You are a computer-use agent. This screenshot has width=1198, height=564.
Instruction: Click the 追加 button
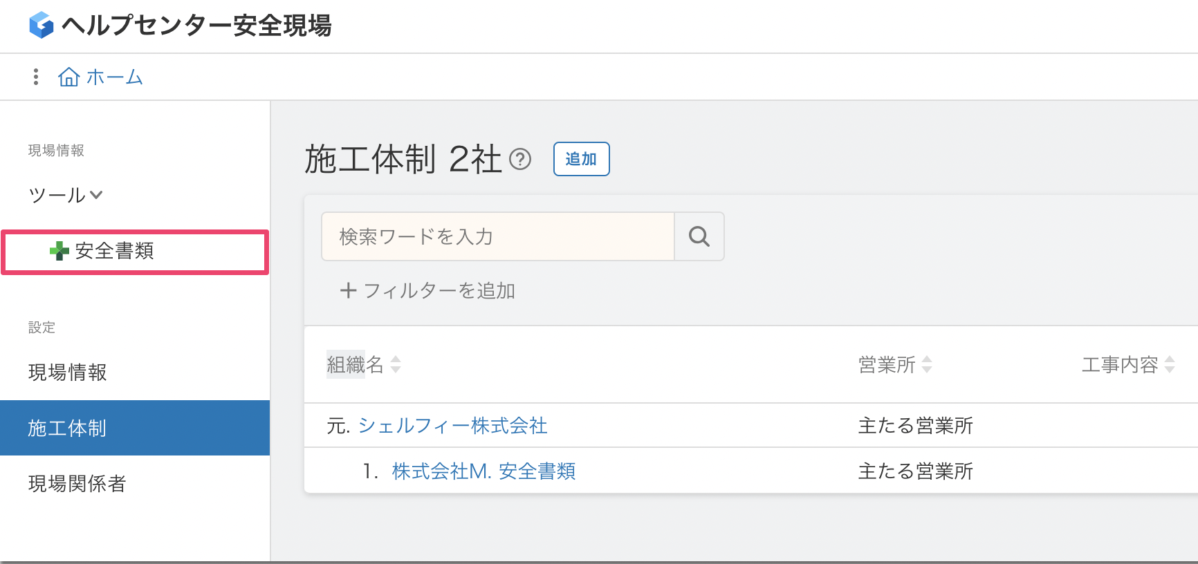pos(581,160)
